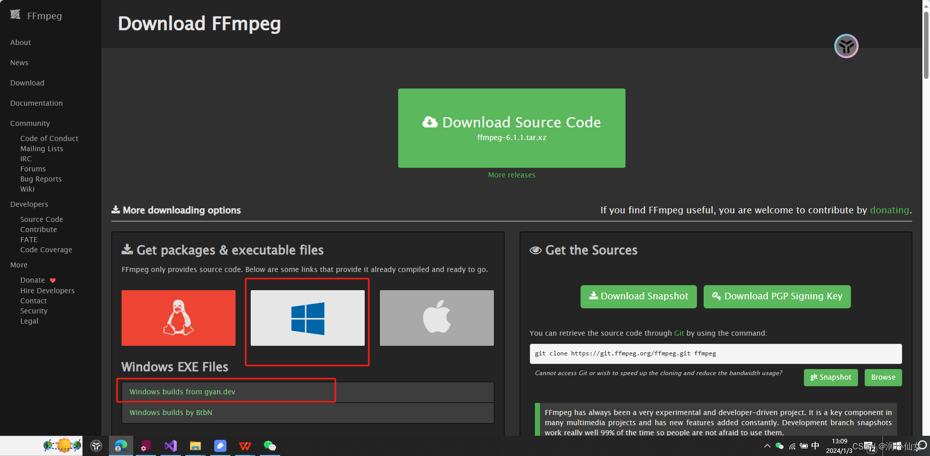This screenshot has height=456, width=930.
Task: Open Contact sidebar link
Action: pyautogui.click(x=33, y=301)
